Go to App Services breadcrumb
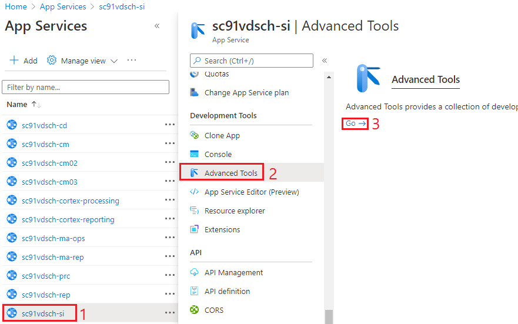 63,6
